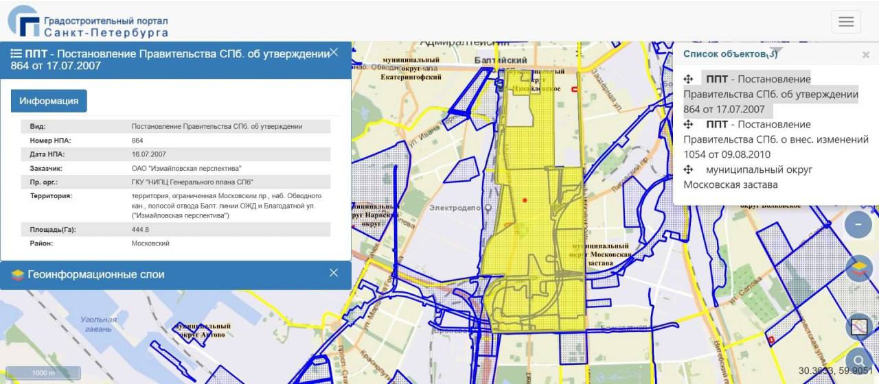This screenshot has width=879, height=384.
Task: Click the layers stack icon in Геоинформационные слои header
Action: [18, 275]
